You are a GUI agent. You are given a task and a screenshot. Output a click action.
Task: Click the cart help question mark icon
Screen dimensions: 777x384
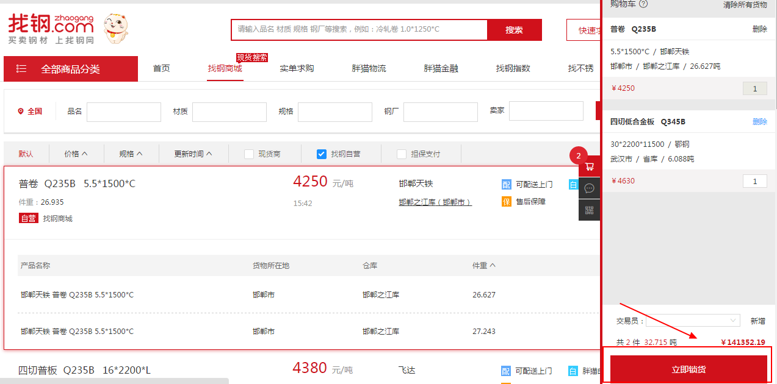click(643, 4)
